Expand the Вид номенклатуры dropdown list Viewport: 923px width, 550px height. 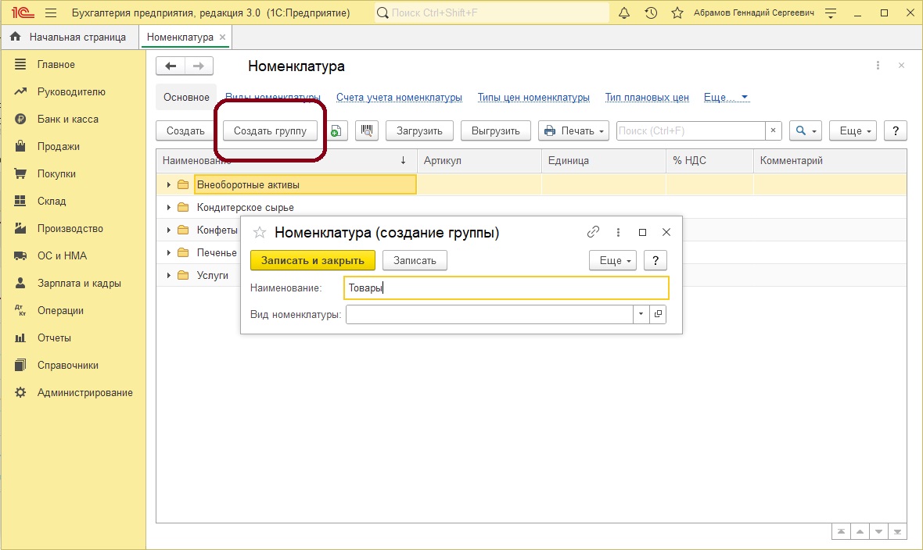tap(641, 314)
